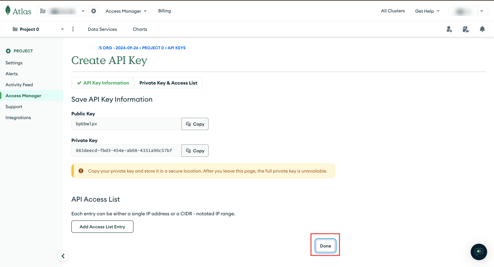Open the invite user icon
The image size is (494, 267).
pyautogui.click(x=449, y=29)
